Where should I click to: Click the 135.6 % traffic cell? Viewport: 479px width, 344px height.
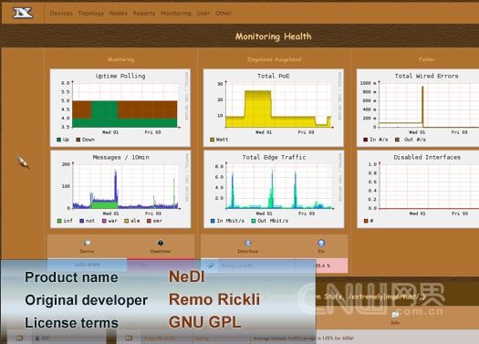tap(322, 266)
